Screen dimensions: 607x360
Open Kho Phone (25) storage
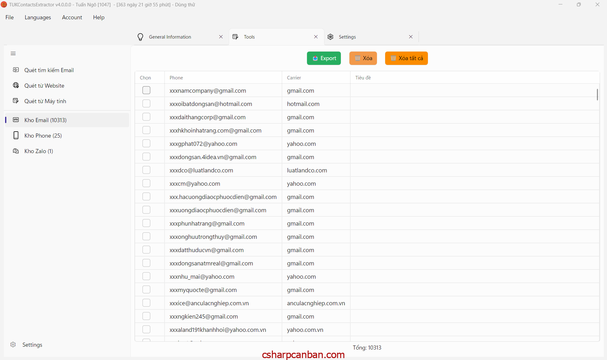coord(43,136)
